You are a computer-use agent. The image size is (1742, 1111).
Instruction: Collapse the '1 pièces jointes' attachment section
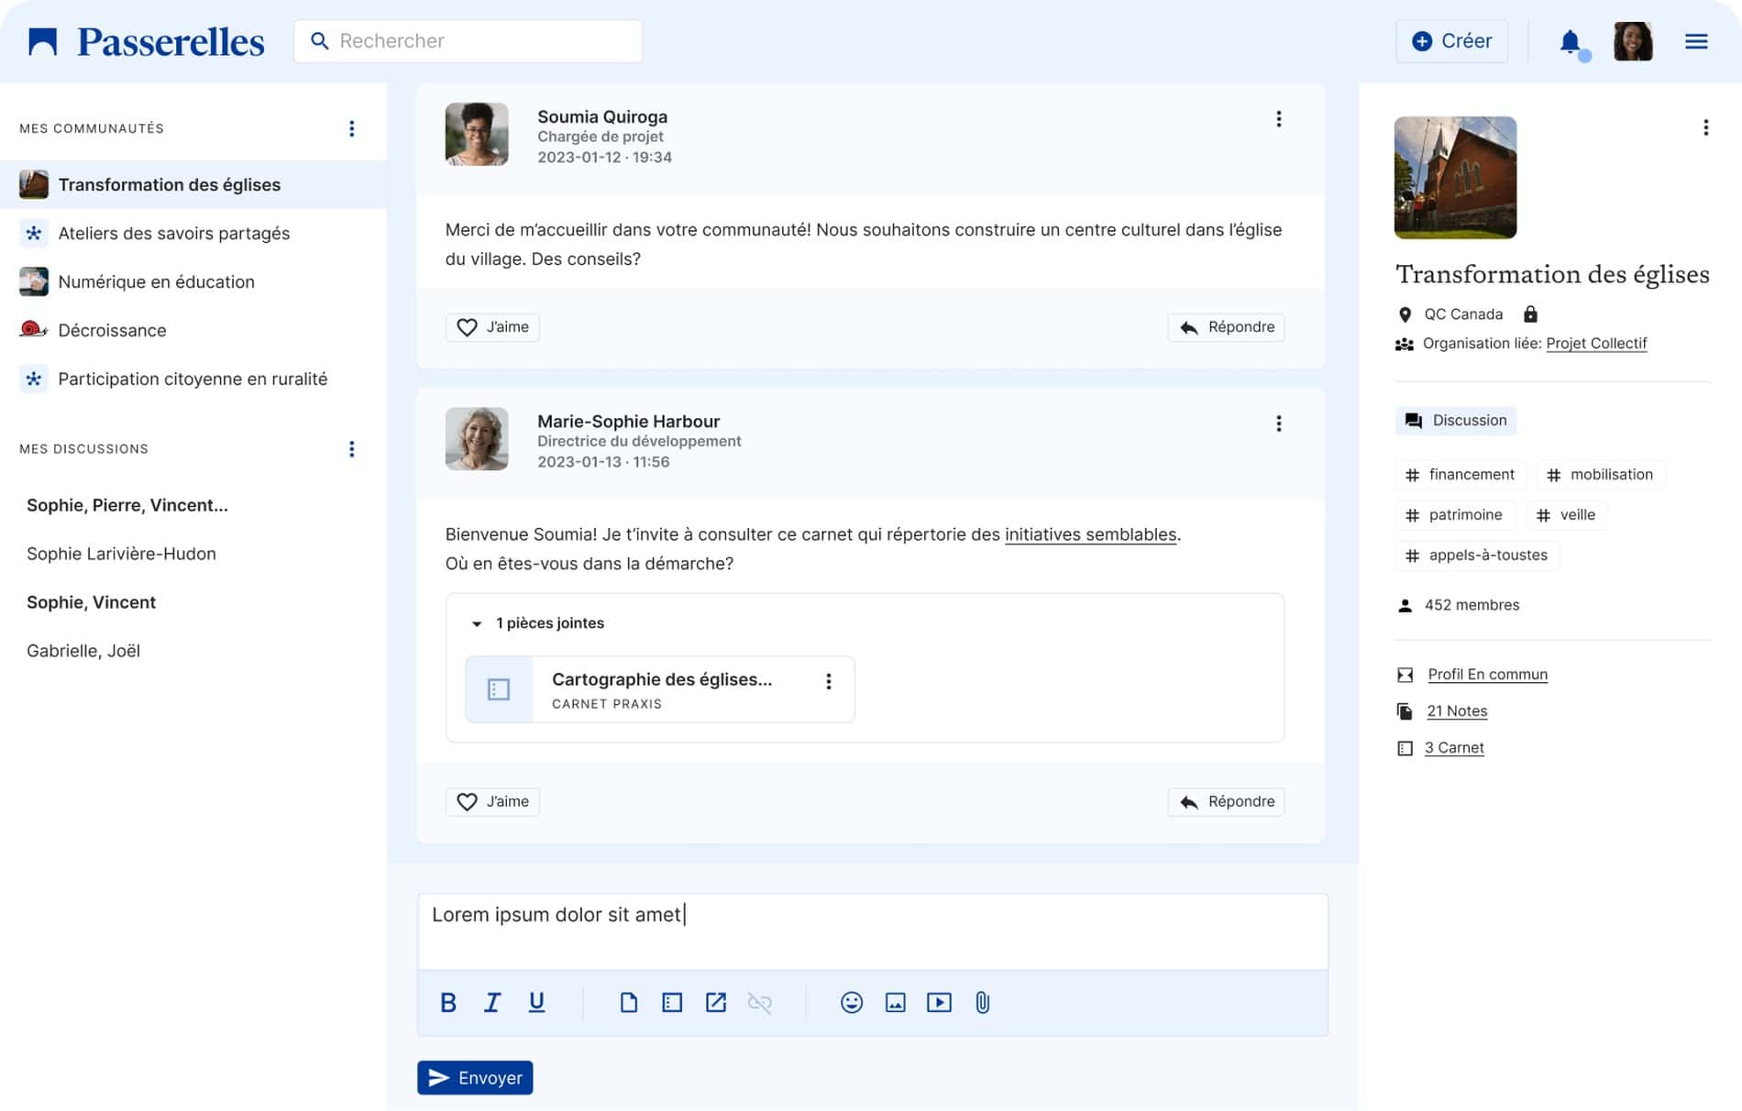pyautogui.click(x=477, y=623)
